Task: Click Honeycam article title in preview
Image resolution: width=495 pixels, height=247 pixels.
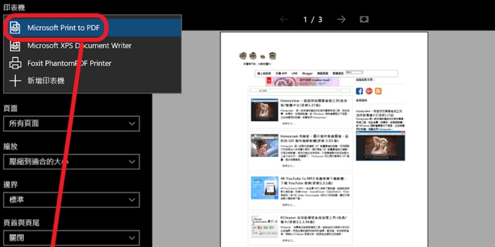Action: (314, 138)
